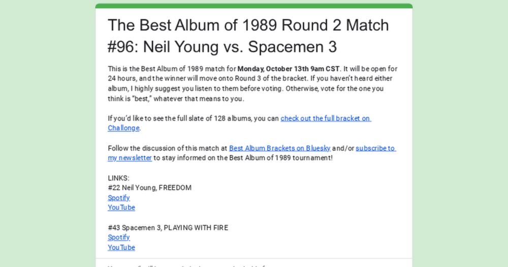
Task: Click the form title heading text
Action: 248,36
